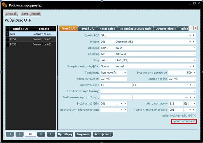The width and height of the screenshot is (203, 143).
Task: Open Εναλλακτικό ΦΠΑ details arrow
Action: [x=125, y=103]
